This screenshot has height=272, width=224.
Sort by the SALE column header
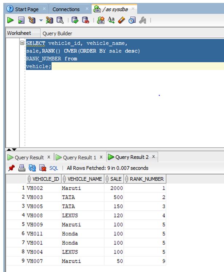[114, 179]
